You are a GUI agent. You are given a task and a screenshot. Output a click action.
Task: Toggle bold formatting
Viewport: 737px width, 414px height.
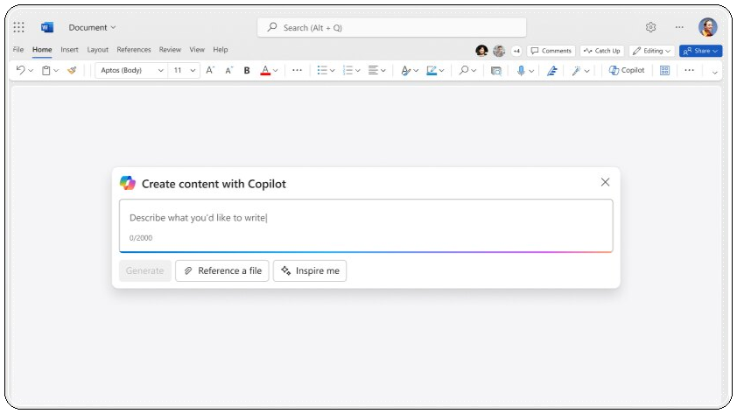point(247,71)
